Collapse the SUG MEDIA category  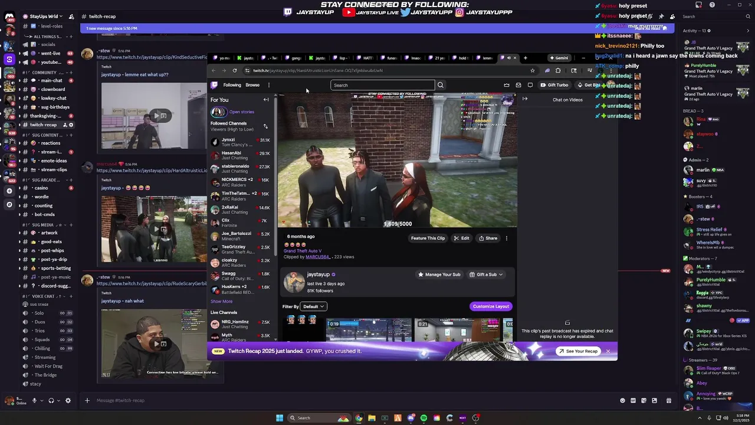pyautogui.click(x=42, y=225)
